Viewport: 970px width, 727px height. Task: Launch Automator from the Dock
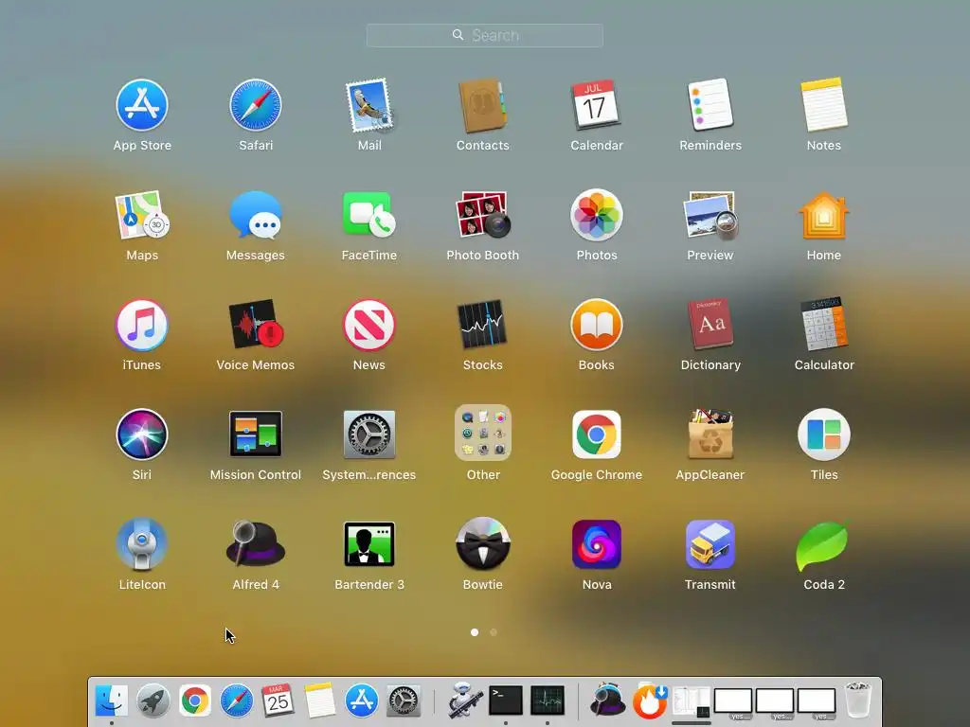464,700
